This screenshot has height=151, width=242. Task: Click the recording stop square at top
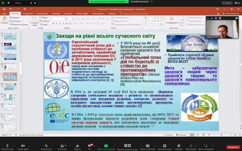tap(35, 3)
